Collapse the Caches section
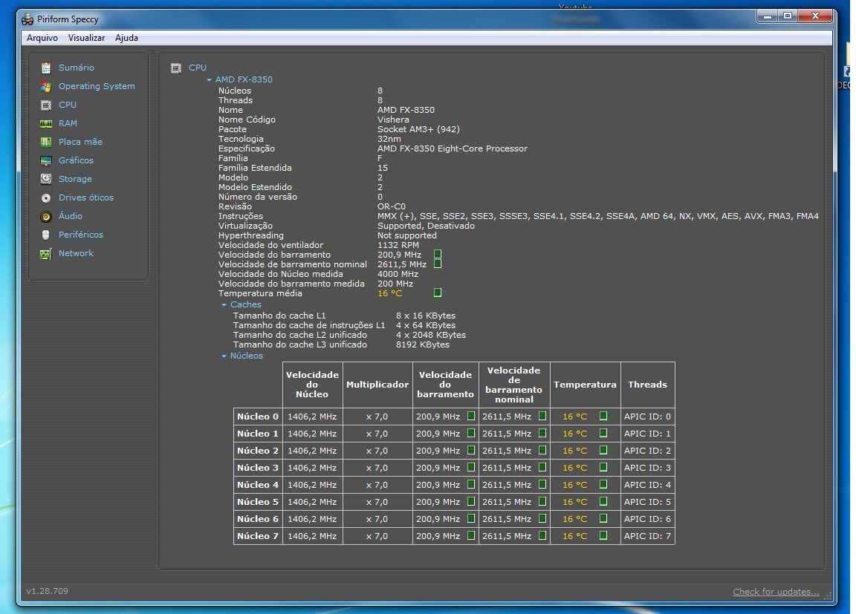Screen dimensions: 856x614 coord(224,305)
